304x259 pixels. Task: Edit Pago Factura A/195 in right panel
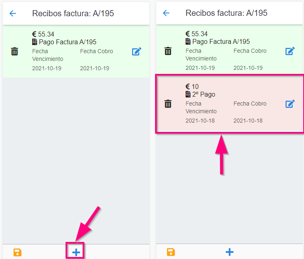coord(290,51)
